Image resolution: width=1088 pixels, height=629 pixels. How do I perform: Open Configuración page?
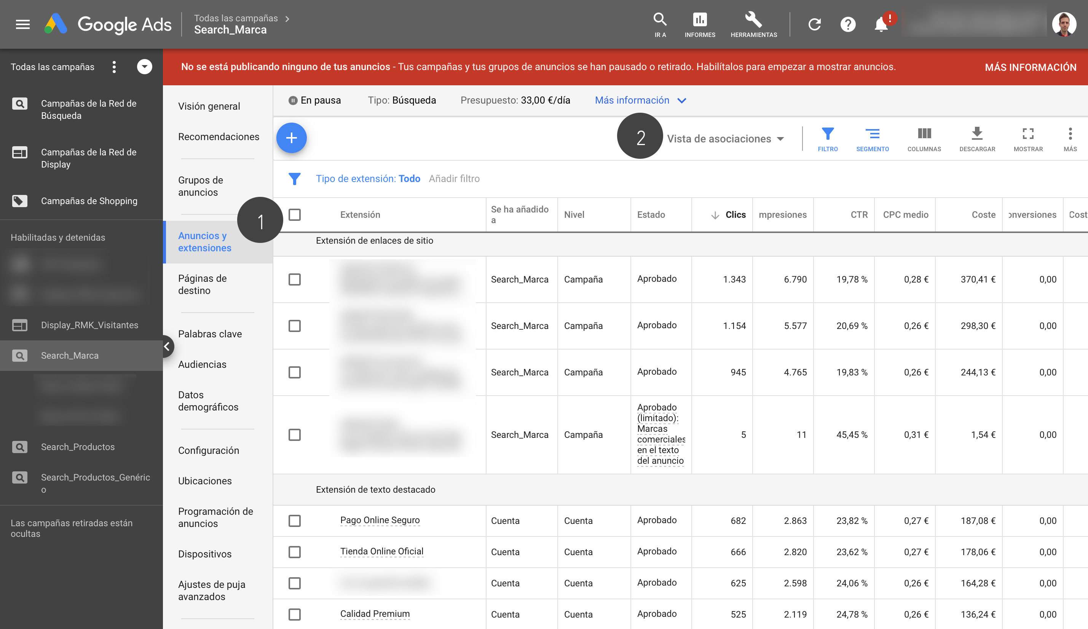point(209,451)
